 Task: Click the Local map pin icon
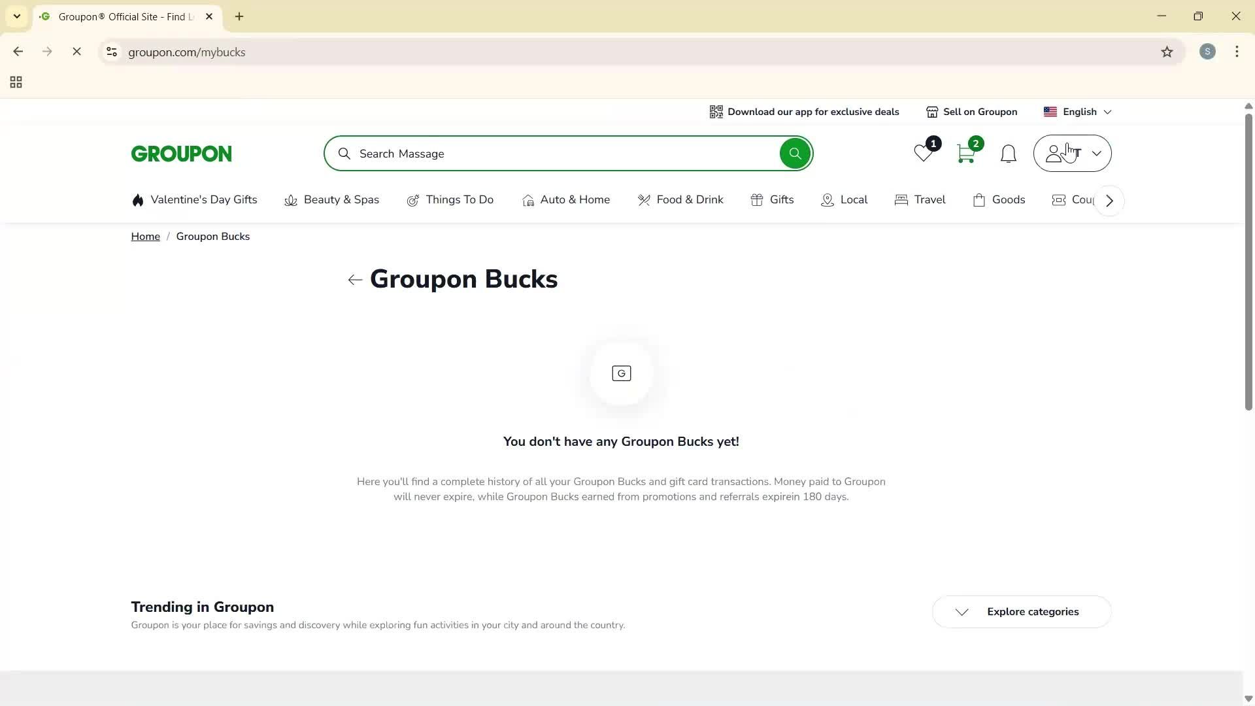(x=827, y=200)
